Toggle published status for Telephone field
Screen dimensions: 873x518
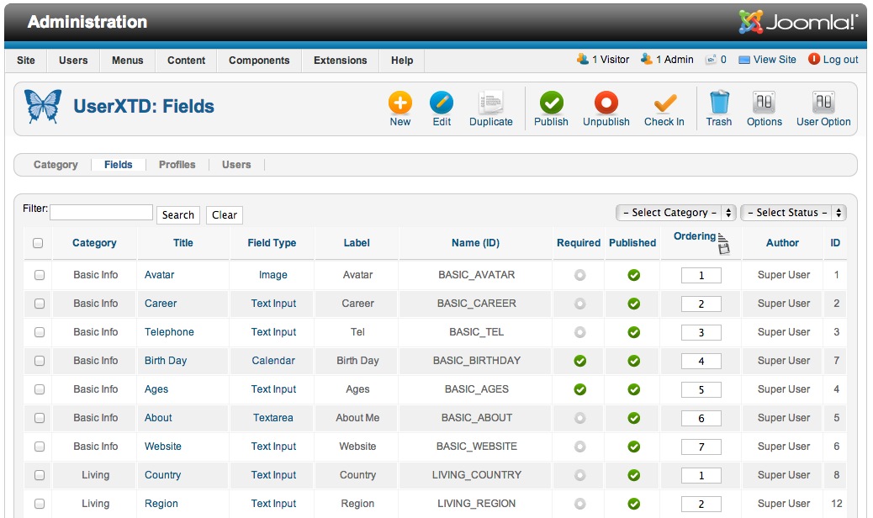pos(633,332)
